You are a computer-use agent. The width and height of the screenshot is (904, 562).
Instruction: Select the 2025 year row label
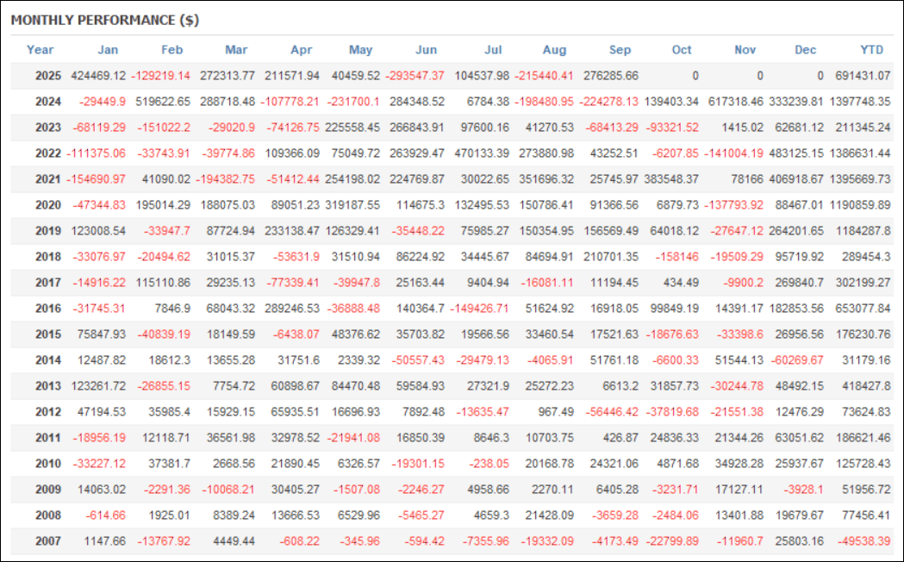pos(47,76)
